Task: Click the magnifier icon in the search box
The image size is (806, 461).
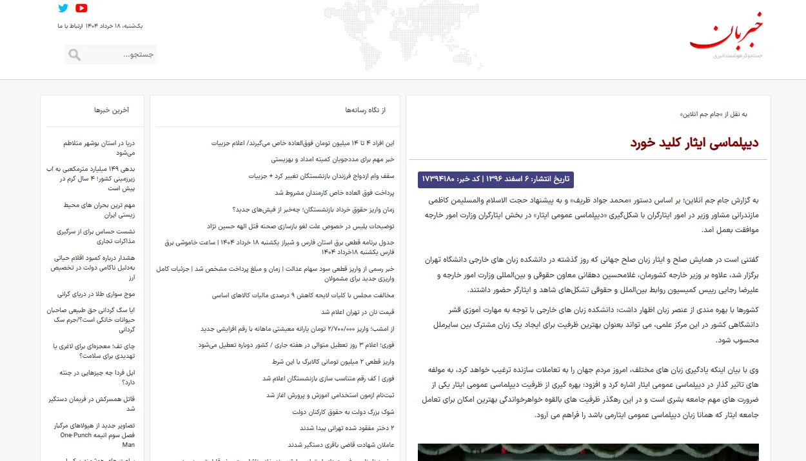Action: (x=74, y=54)
